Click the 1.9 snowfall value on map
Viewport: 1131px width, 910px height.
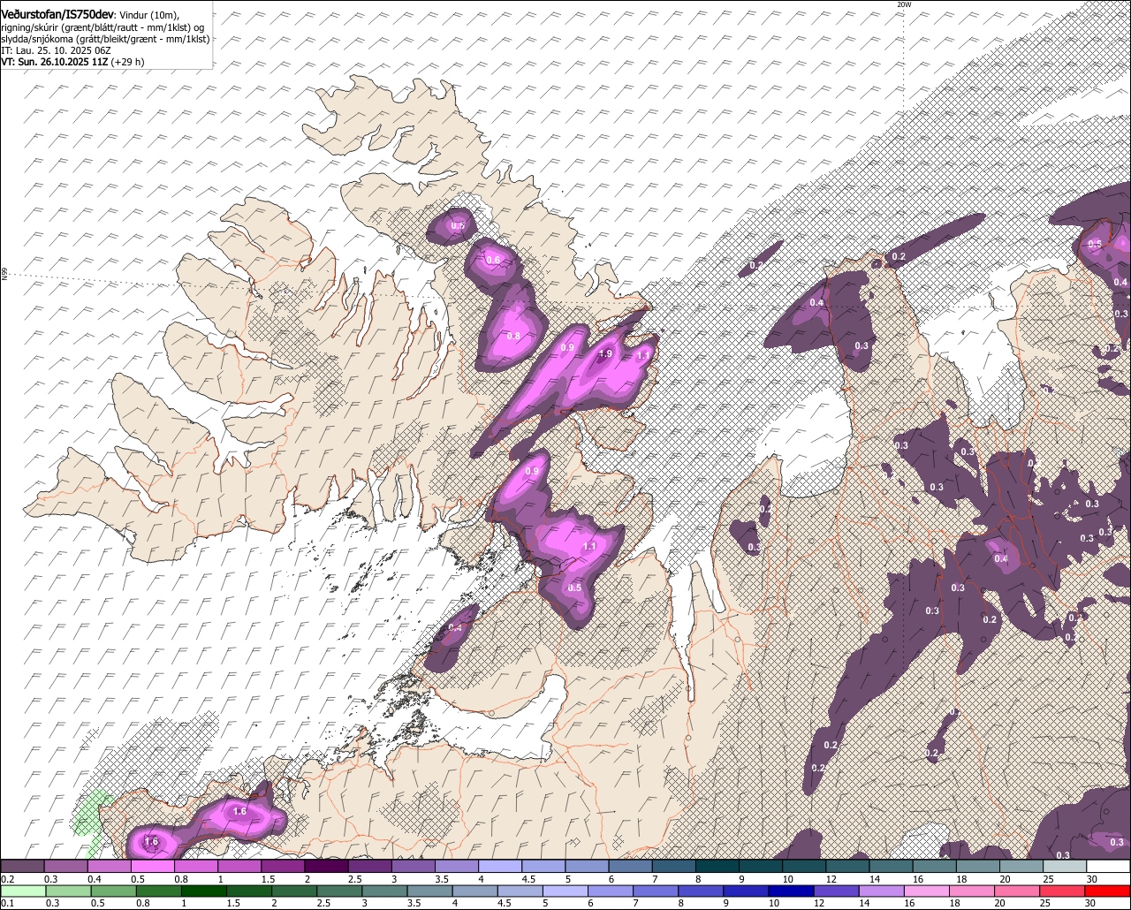(605, 353)
